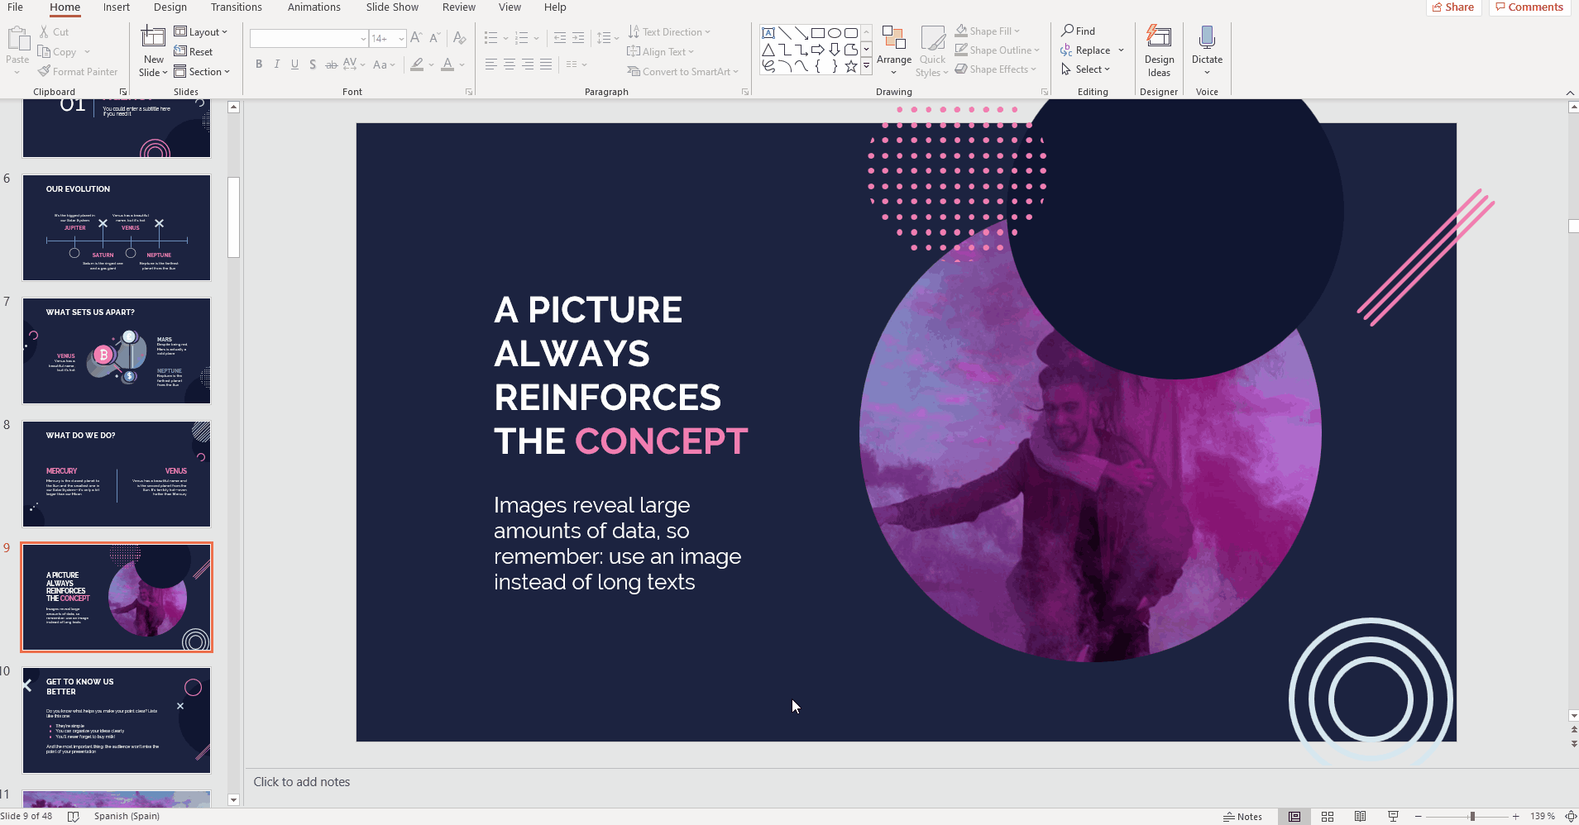Fit slide to current window
Screen dimensions: 1579x825
(1570, 817)
